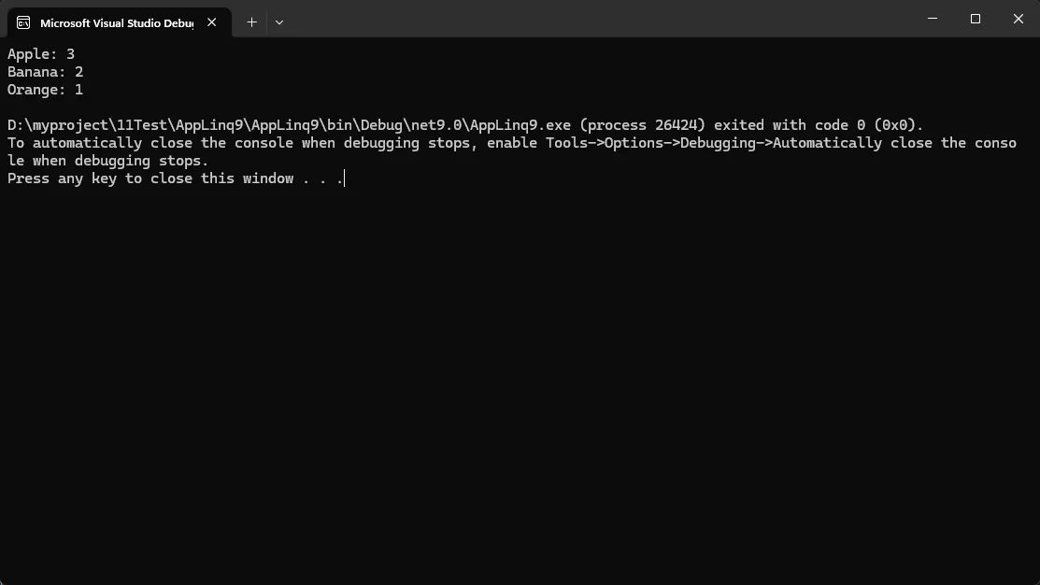Image resolution: width=1040 pixels, height=585 pixels.
Task: Maximize the terminal window
Action: point(976,19)
